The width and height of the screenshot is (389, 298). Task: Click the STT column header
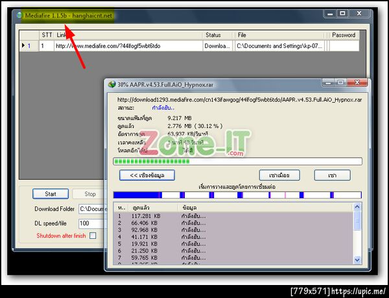click(x=47, y=35)
